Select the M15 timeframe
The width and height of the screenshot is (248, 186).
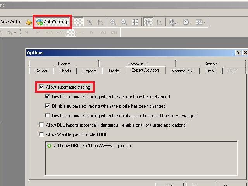tap(49, 33)
